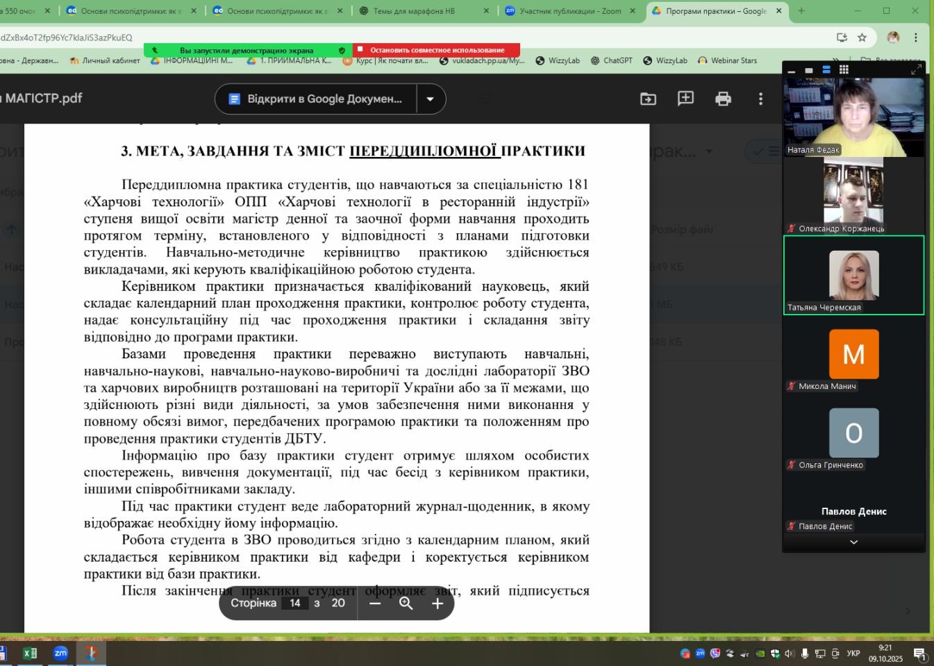Screen dimensions: 934x666
Task: Enter full screen in Zoom video panel
Action: tap(916, 69)
